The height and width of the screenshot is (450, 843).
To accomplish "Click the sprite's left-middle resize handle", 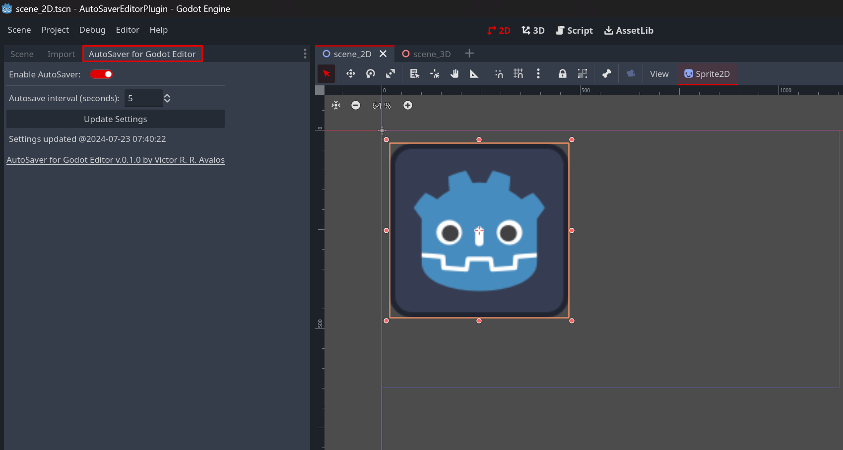I will point(387,230).
